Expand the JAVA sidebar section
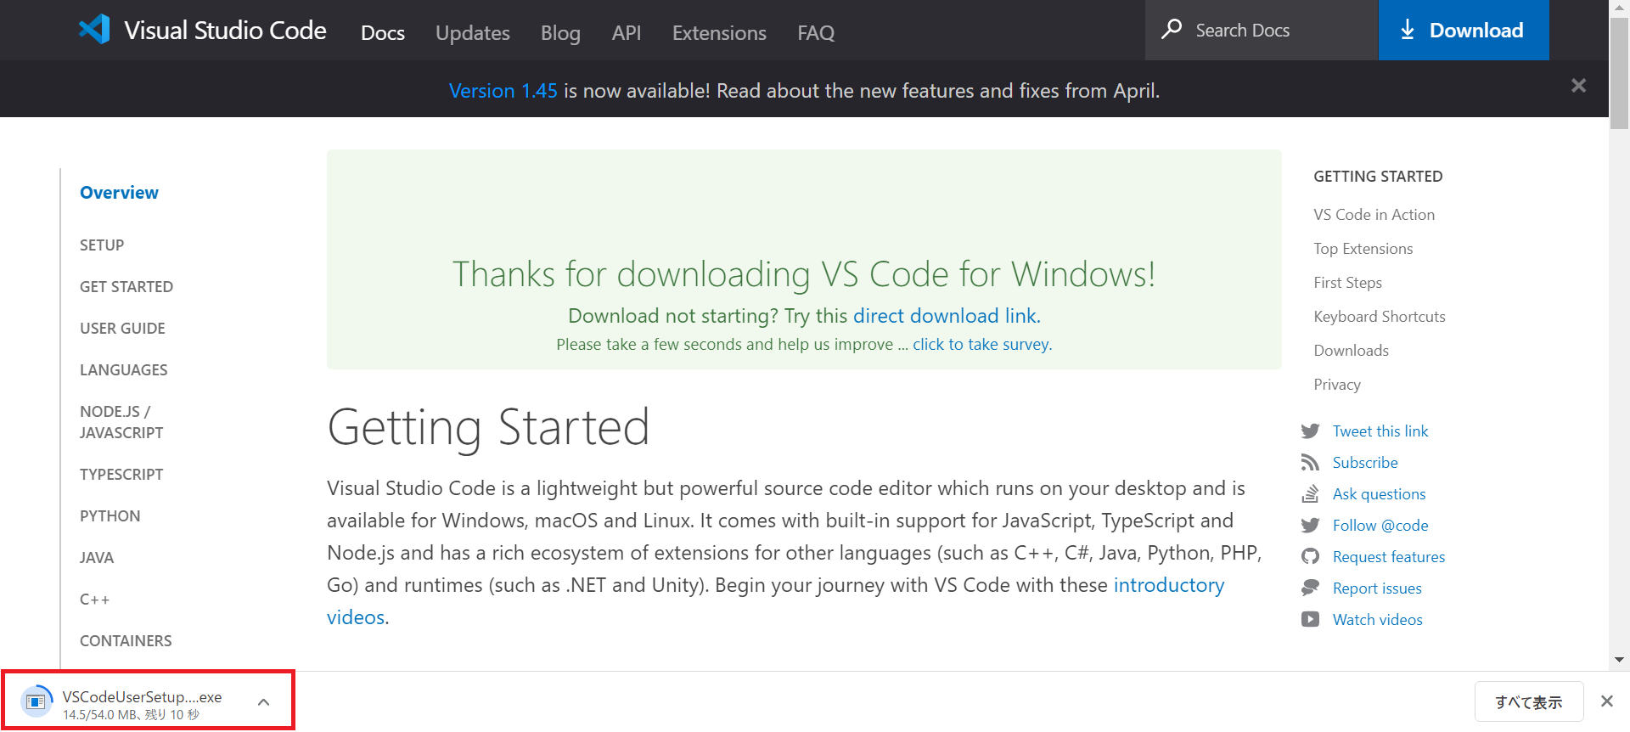This screenshot has height=732, width=1630. (97, 558)
